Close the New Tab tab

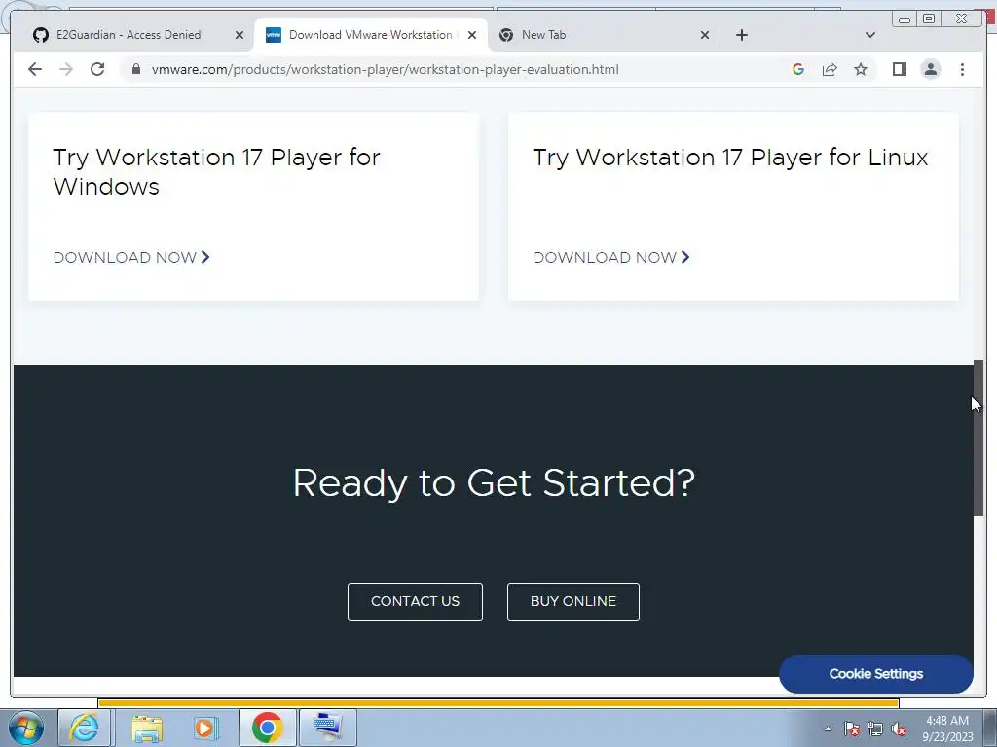click(705, 35)
